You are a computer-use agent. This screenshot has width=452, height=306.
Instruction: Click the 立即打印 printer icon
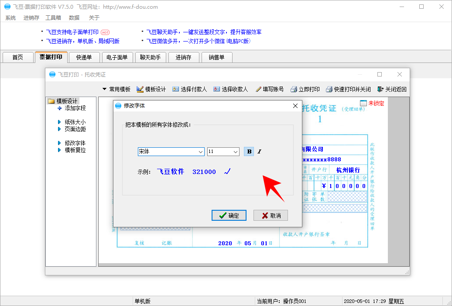(x=294, y=89)
